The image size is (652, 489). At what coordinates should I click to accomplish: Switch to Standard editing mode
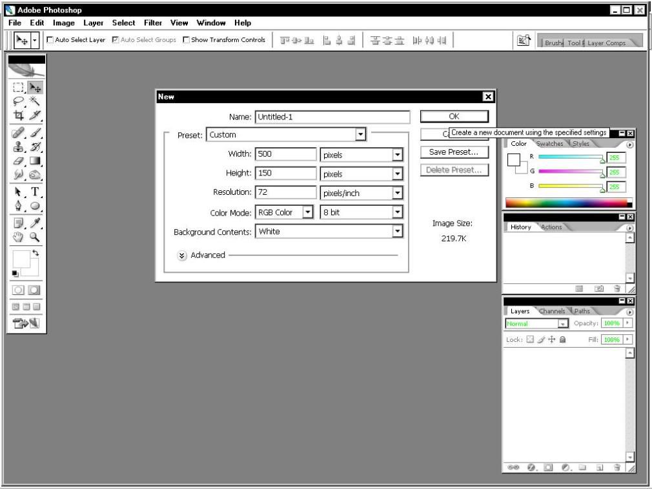tap(18, 290)
